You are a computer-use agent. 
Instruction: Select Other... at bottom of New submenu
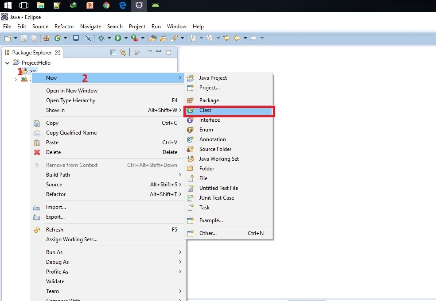(x=208, y=233)
